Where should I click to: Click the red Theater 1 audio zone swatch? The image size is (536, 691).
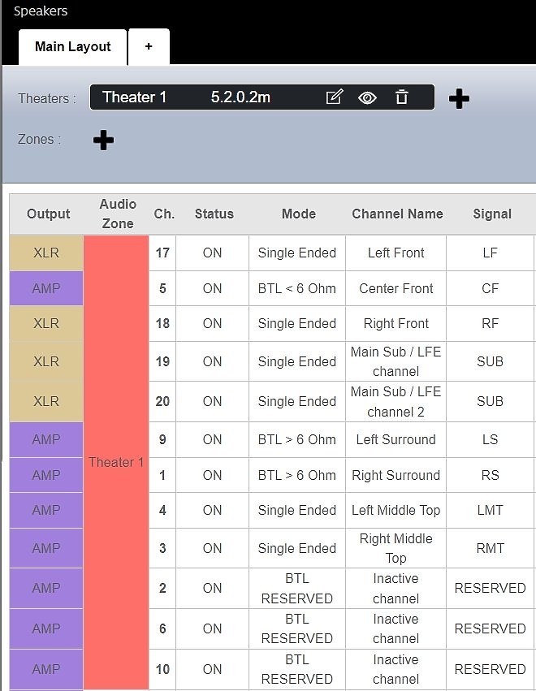pos(116,462)
